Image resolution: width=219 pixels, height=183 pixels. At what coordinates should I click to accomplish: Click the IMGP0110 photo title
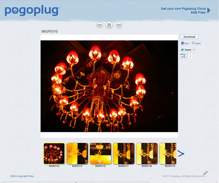click(49, 31)
